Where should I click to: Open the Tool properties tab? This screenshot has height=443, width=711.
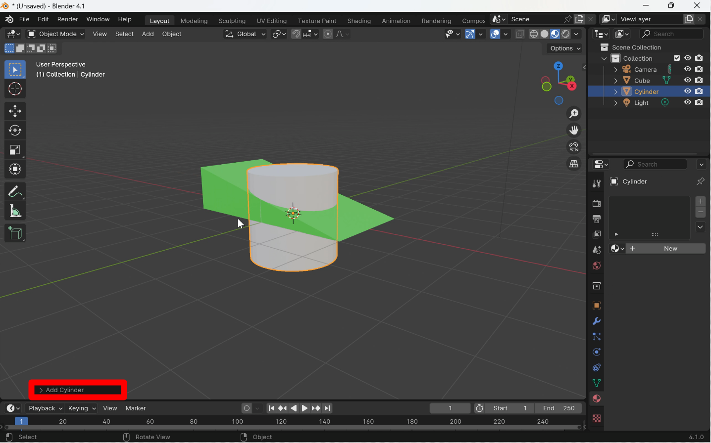[597, 183]
